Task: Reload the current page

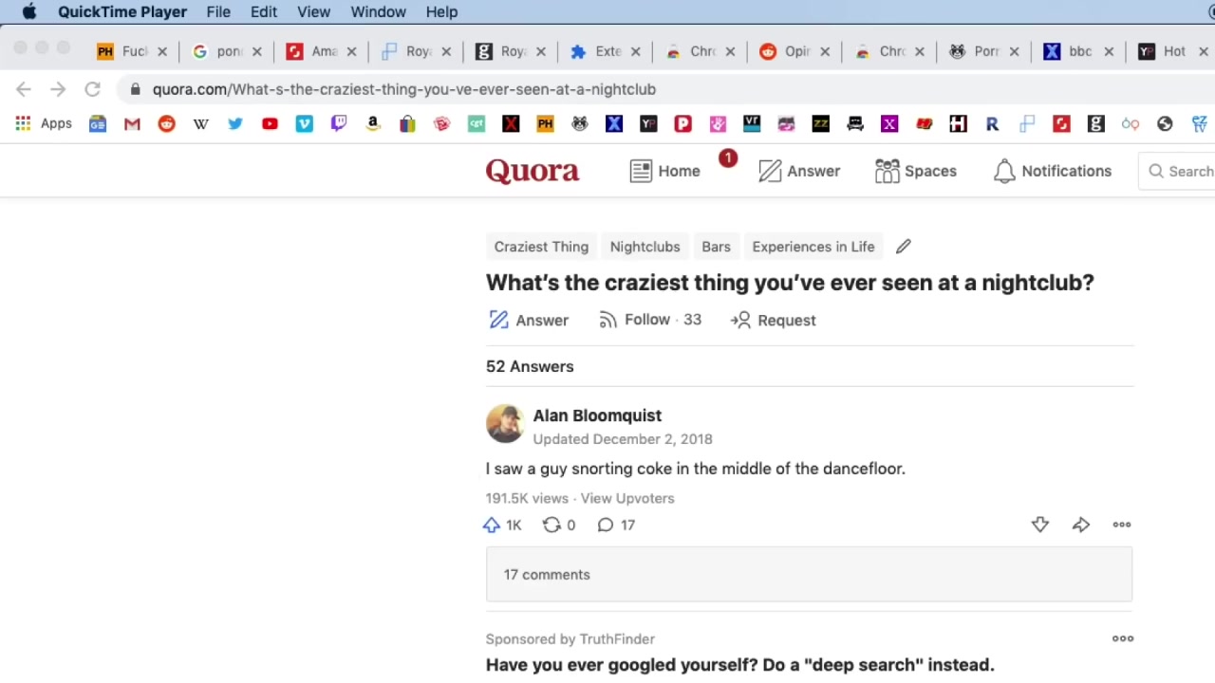Action: coord(92,89)
